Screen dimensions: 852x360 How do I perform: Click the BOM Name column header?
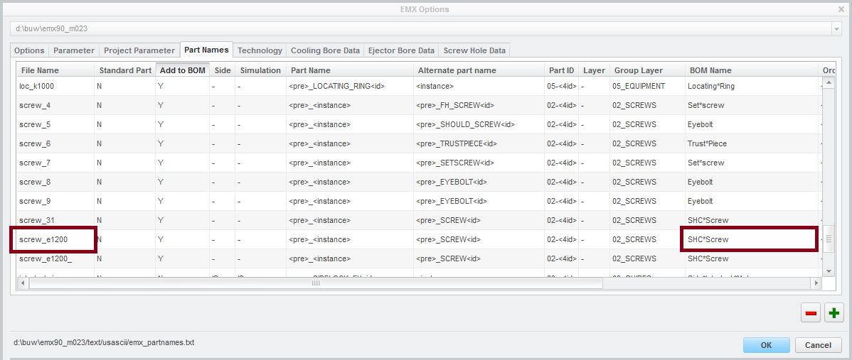click(752, 70)
